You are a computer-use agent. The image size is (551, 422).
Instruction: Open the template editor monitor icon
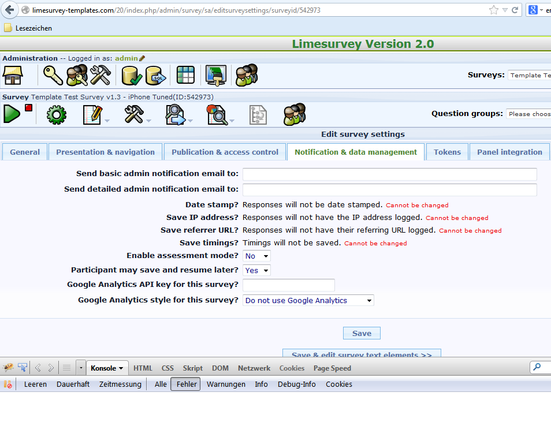[217, 75]
